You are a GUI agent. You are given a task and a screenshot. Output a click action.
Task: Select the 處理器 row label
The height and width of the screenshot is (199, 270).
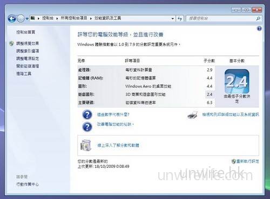click(84, 70)
